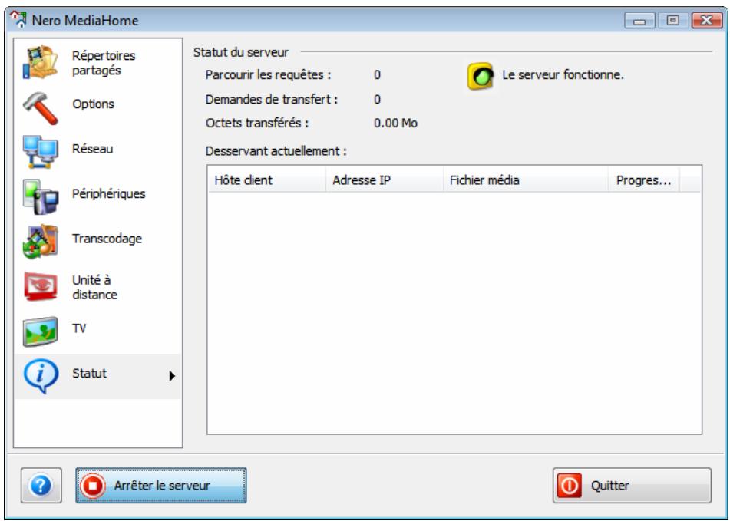Go to the Réseau section label
This screenshot has width=730, height=521.
92,149
